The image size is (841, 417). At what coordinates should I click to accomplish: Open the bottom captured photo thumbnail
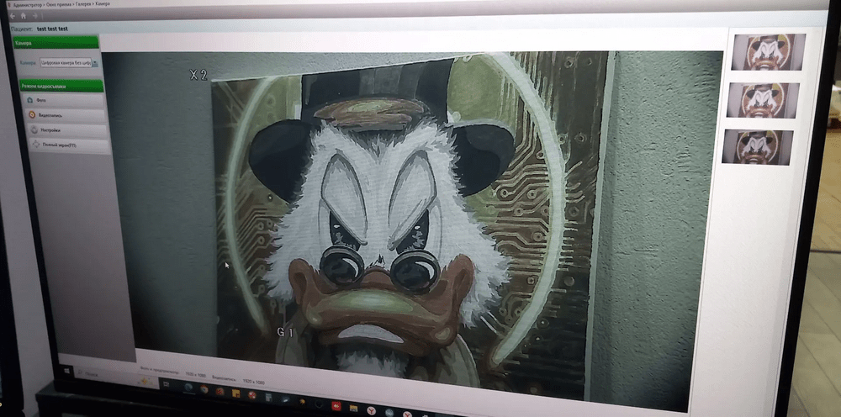758,147
